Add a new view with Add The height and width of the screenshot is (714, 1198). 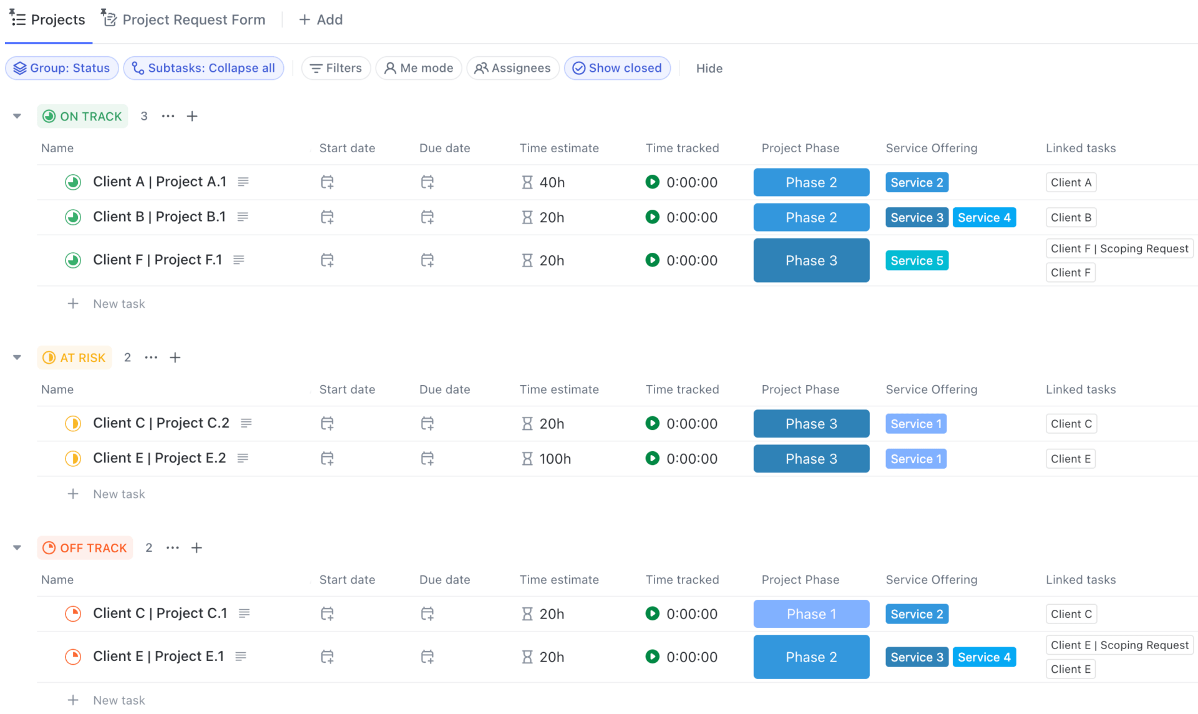pos(321,20)
